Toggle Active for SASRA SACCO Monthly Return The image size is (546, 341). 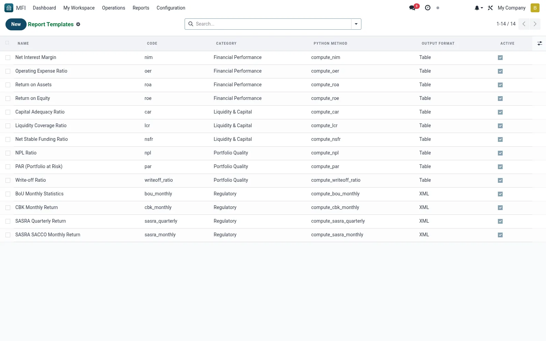point(500,235)
